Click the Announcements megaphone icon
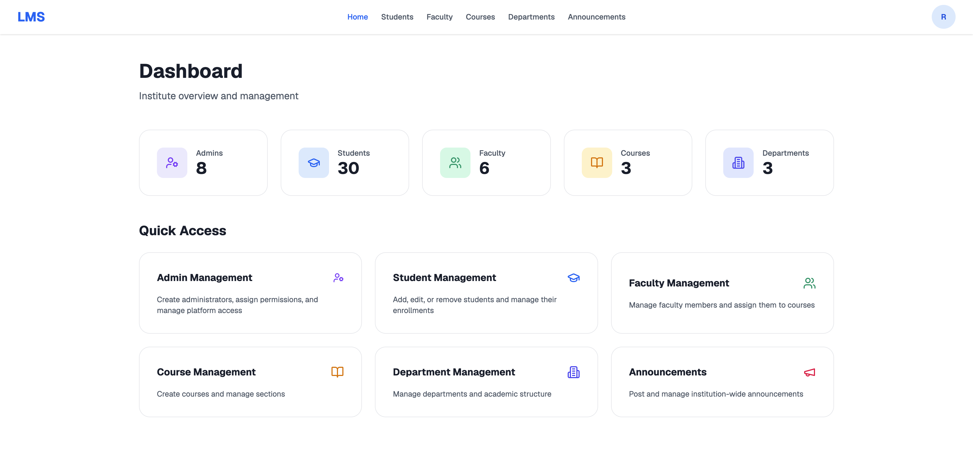This screenshot has width=973, height=472. pyautogui.click(x=810, y=372)
